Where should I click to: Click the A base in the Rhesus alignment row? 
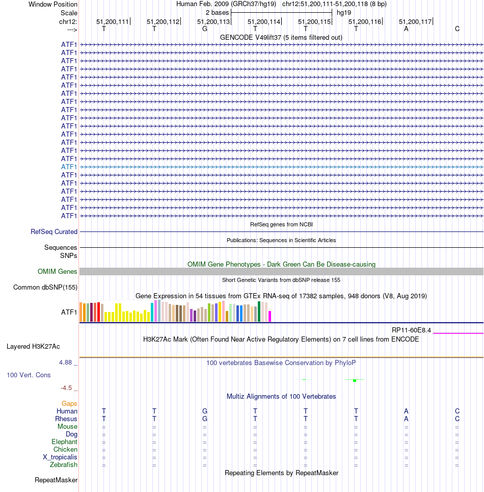[x=406, y=419]
